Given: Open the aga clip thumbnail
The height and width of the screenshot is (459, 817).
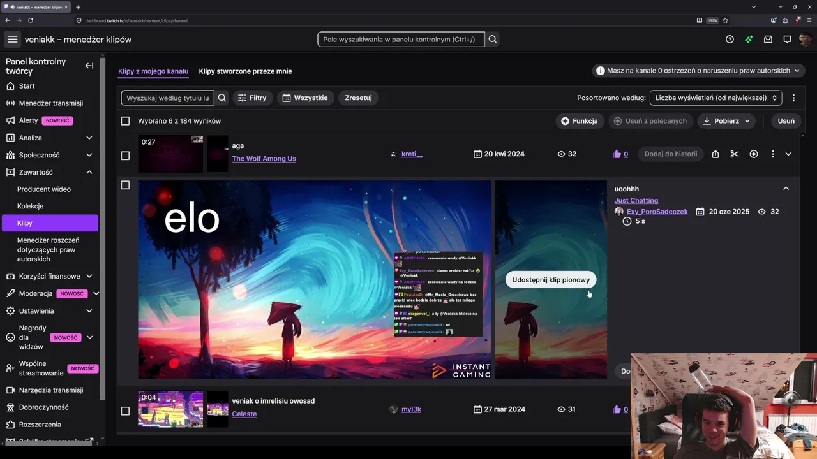Looking at the screenshot, I should tap(170, 154).
